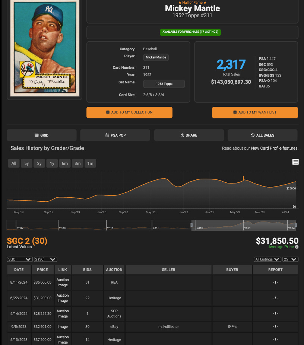304x345 pixels.
Task: Report the 8/11/2024 REA sale
Action: 275,282
